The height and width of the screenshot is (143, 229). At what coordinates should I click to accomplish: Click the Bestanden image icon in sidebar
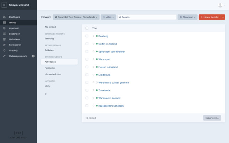click(x=4, y=34)
